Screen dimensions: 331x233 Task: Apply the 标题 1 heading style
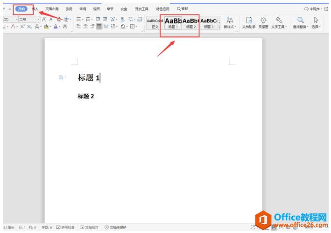click(x=173, y=22)
